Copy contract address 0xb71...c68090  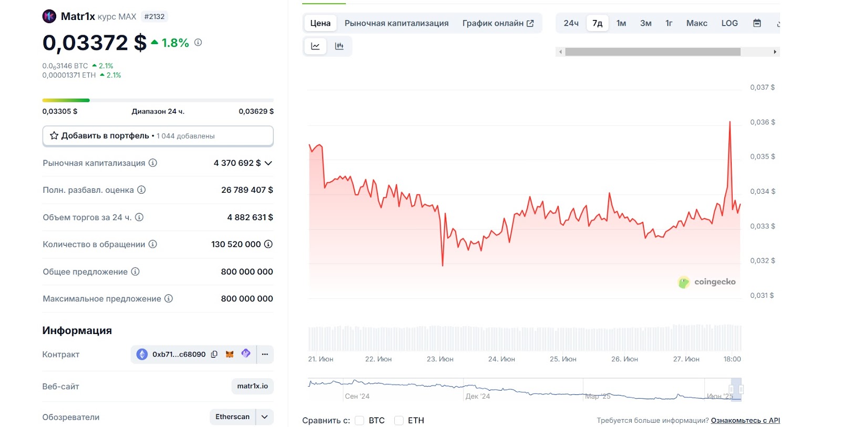[214, 355]
